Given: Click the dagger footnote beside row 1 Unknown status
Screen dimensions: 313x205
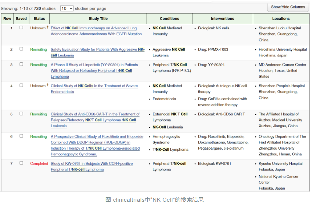Looking at the screenshot, I should (x=47, y=28).
